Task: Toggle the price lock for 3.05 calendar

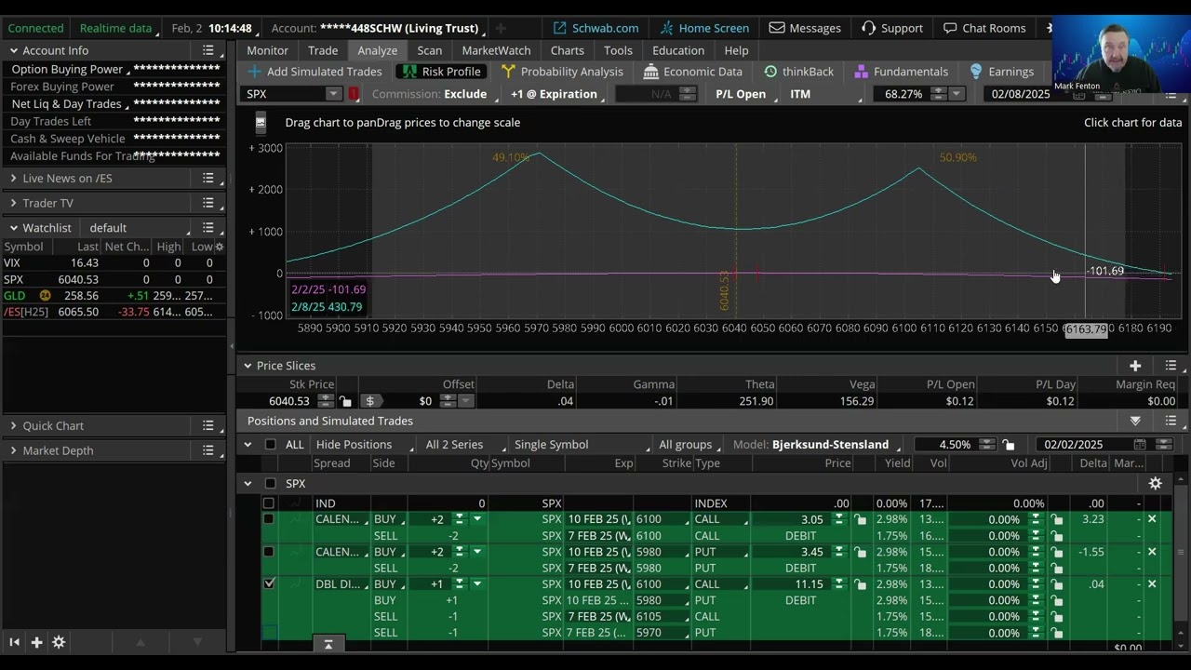Action: pos(861,519)
